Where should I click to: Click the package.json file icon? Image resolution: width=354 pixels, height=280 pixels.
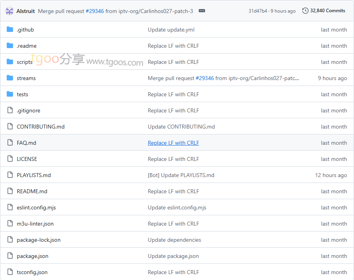point(10,256)
